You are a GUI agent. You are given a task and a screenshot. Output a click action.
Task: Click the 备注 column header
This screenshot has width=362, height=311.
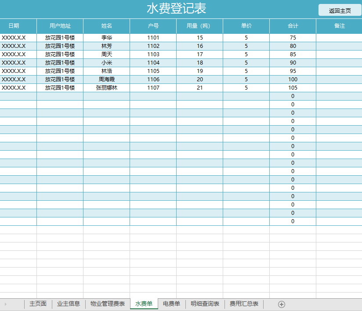point(339,26)
